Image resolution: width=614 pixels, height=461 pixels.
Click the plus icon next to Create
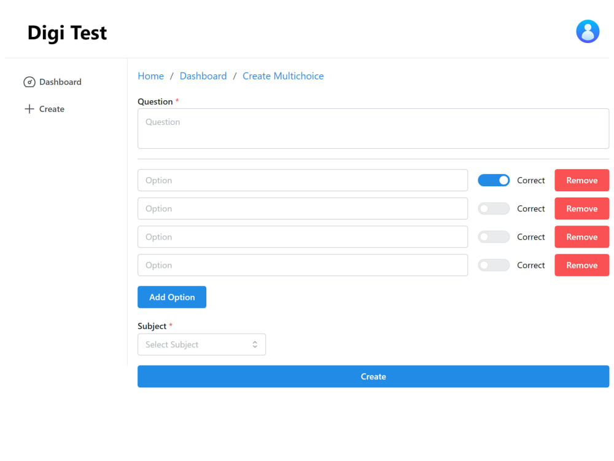pyautogui.click(x=29, y=109)
